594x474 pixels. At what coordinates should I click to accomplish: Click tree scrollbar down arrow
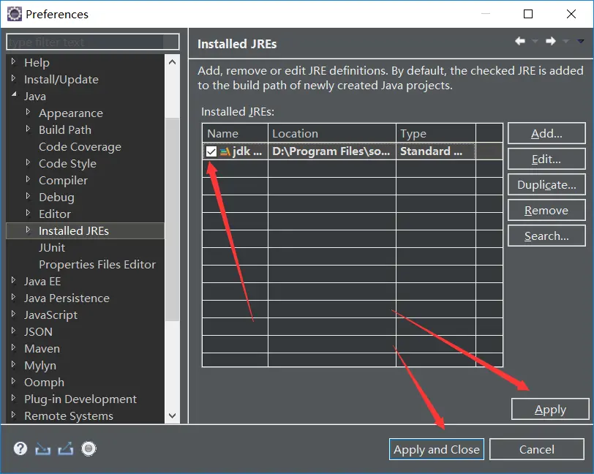coord(173,415)
